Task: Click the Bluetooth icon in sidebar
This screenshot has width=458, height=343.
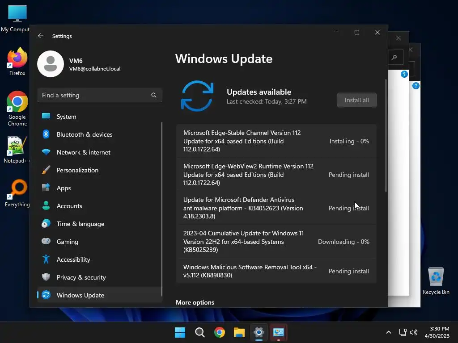Action: click(46, 134)
